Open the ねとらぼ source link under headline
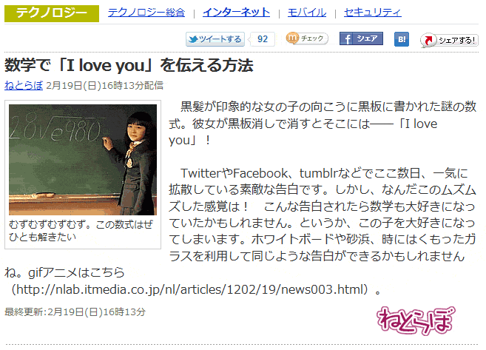This screenshot has width=486, height=350. point(24,85)
